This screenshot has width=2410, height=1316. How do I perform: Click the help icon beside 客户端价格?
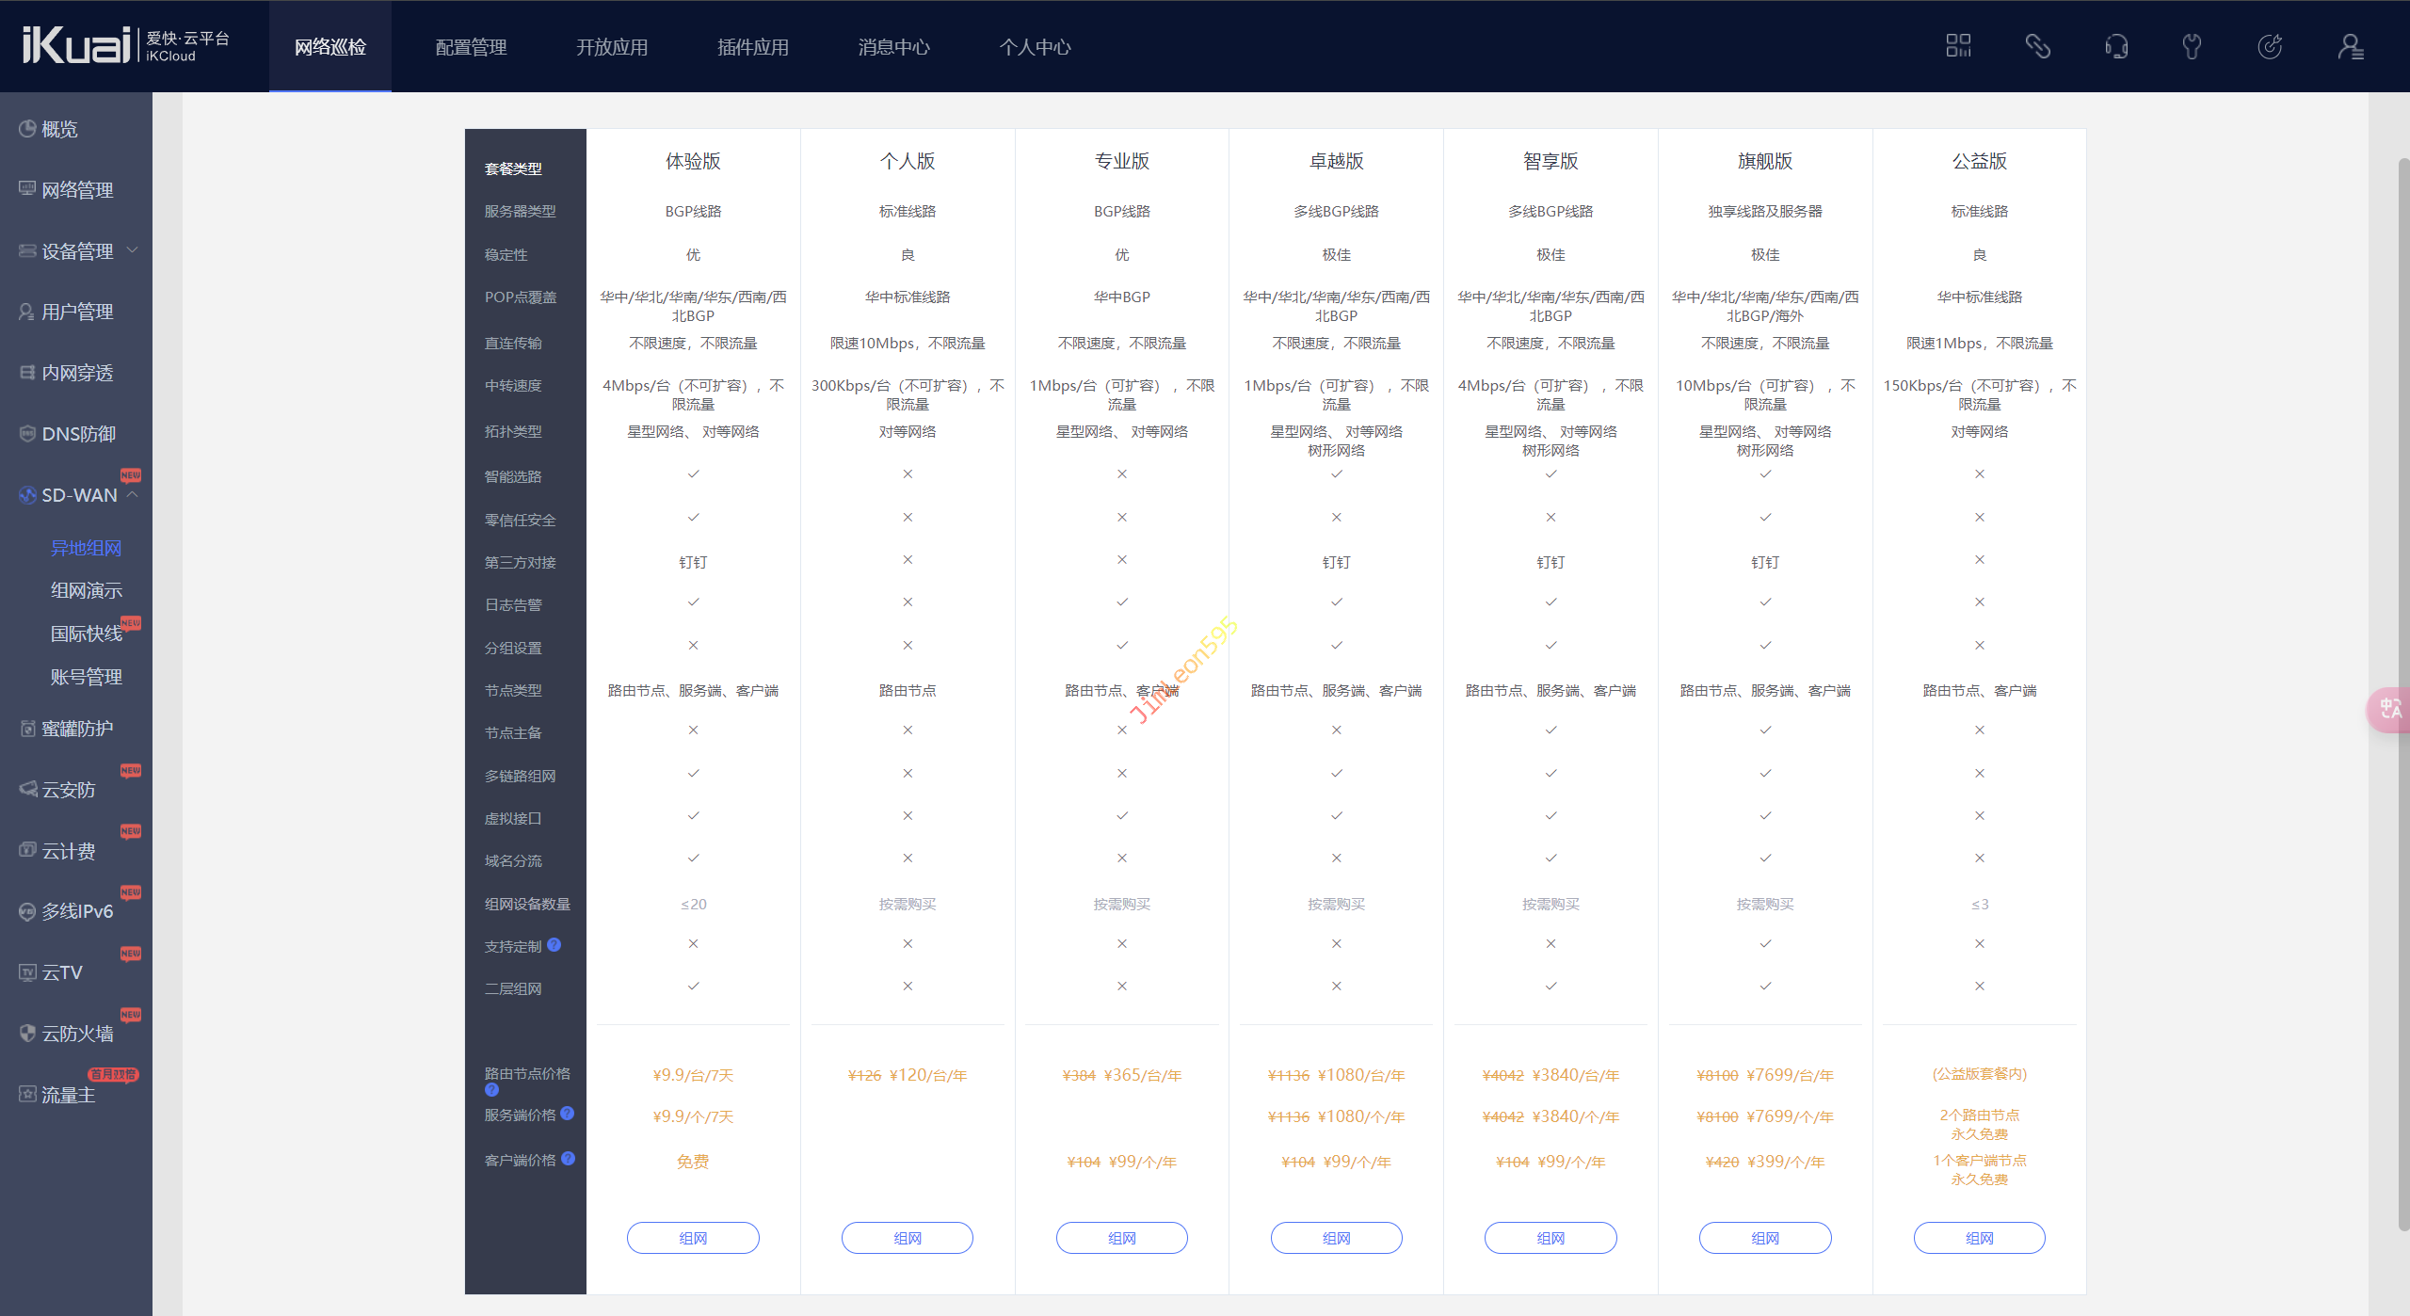pos(568,1159)
